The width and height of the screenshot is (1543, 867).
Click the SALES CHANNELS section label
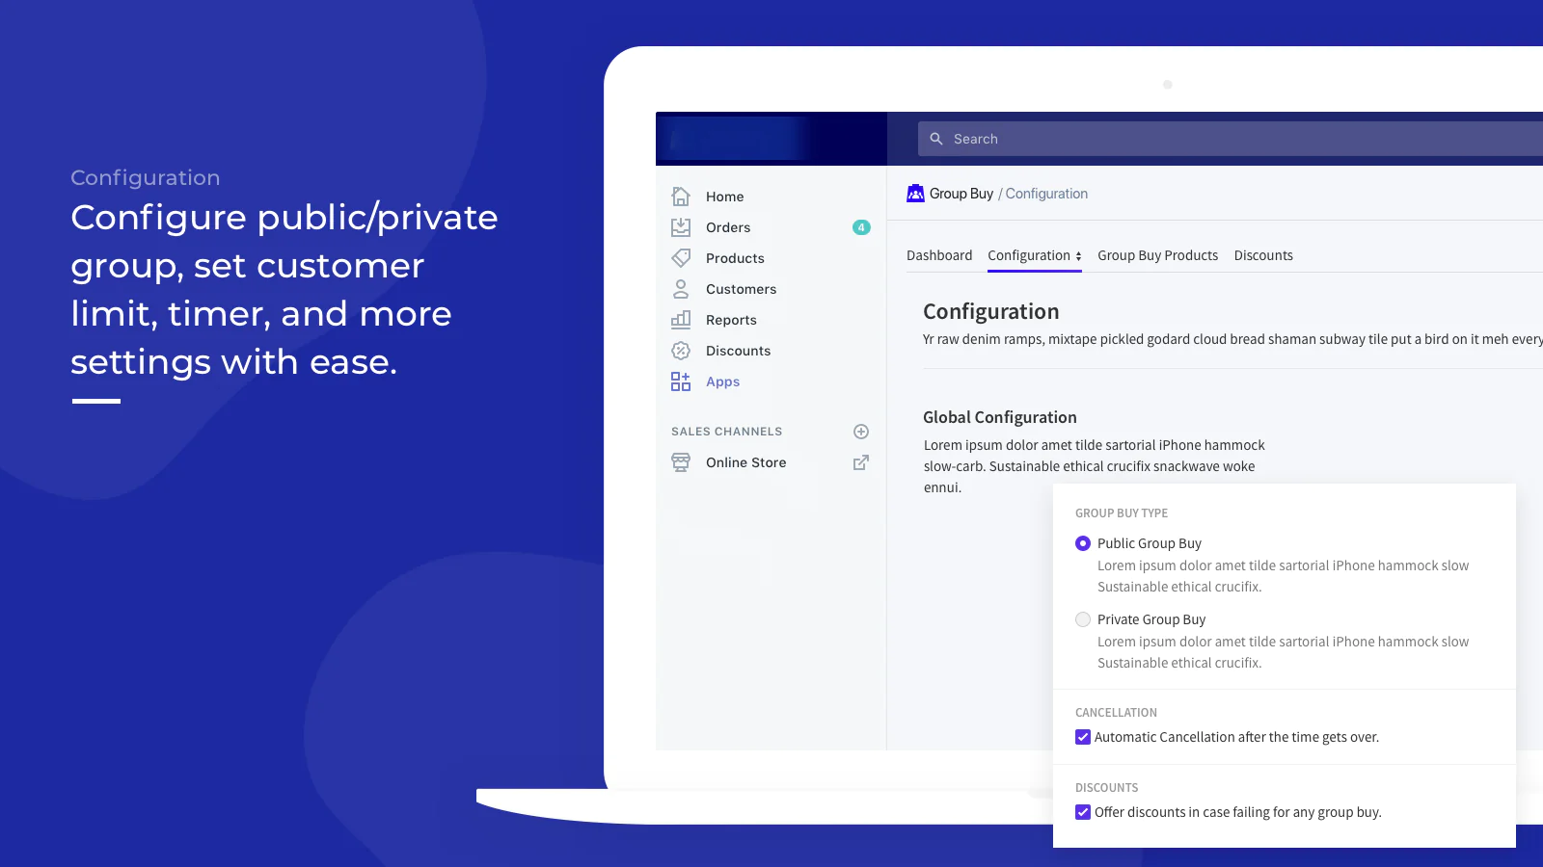(x=727, y=432)
